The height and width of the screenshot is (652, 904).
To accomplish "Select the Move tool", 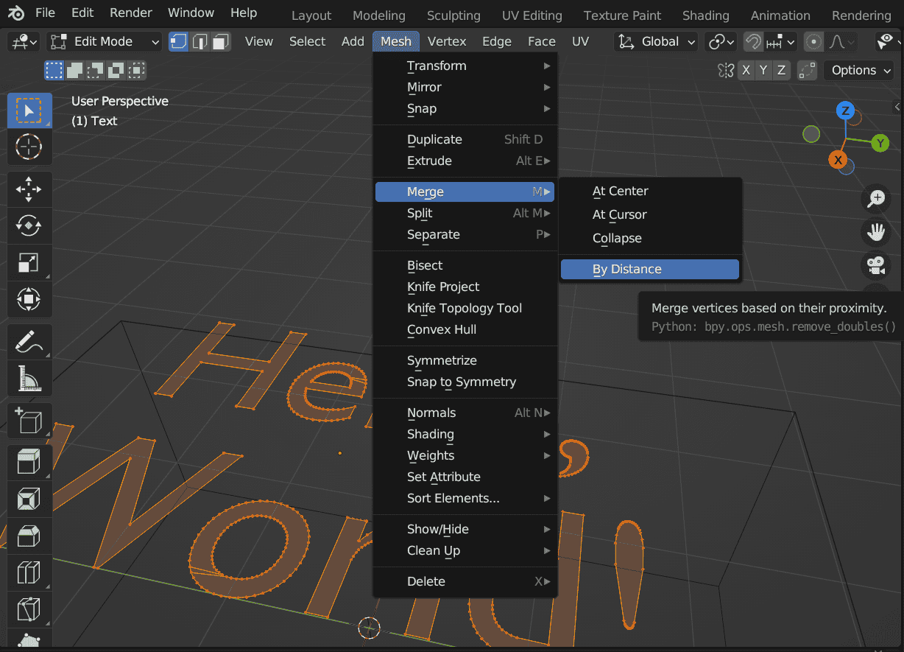I will 29,189.
